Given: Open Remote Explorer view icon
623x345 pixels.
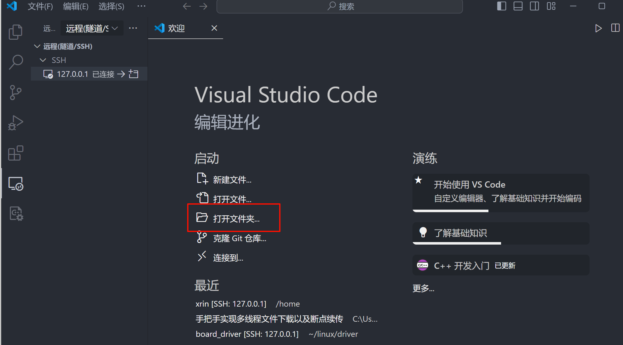Looking at the screenshot, I should (16, 184).
